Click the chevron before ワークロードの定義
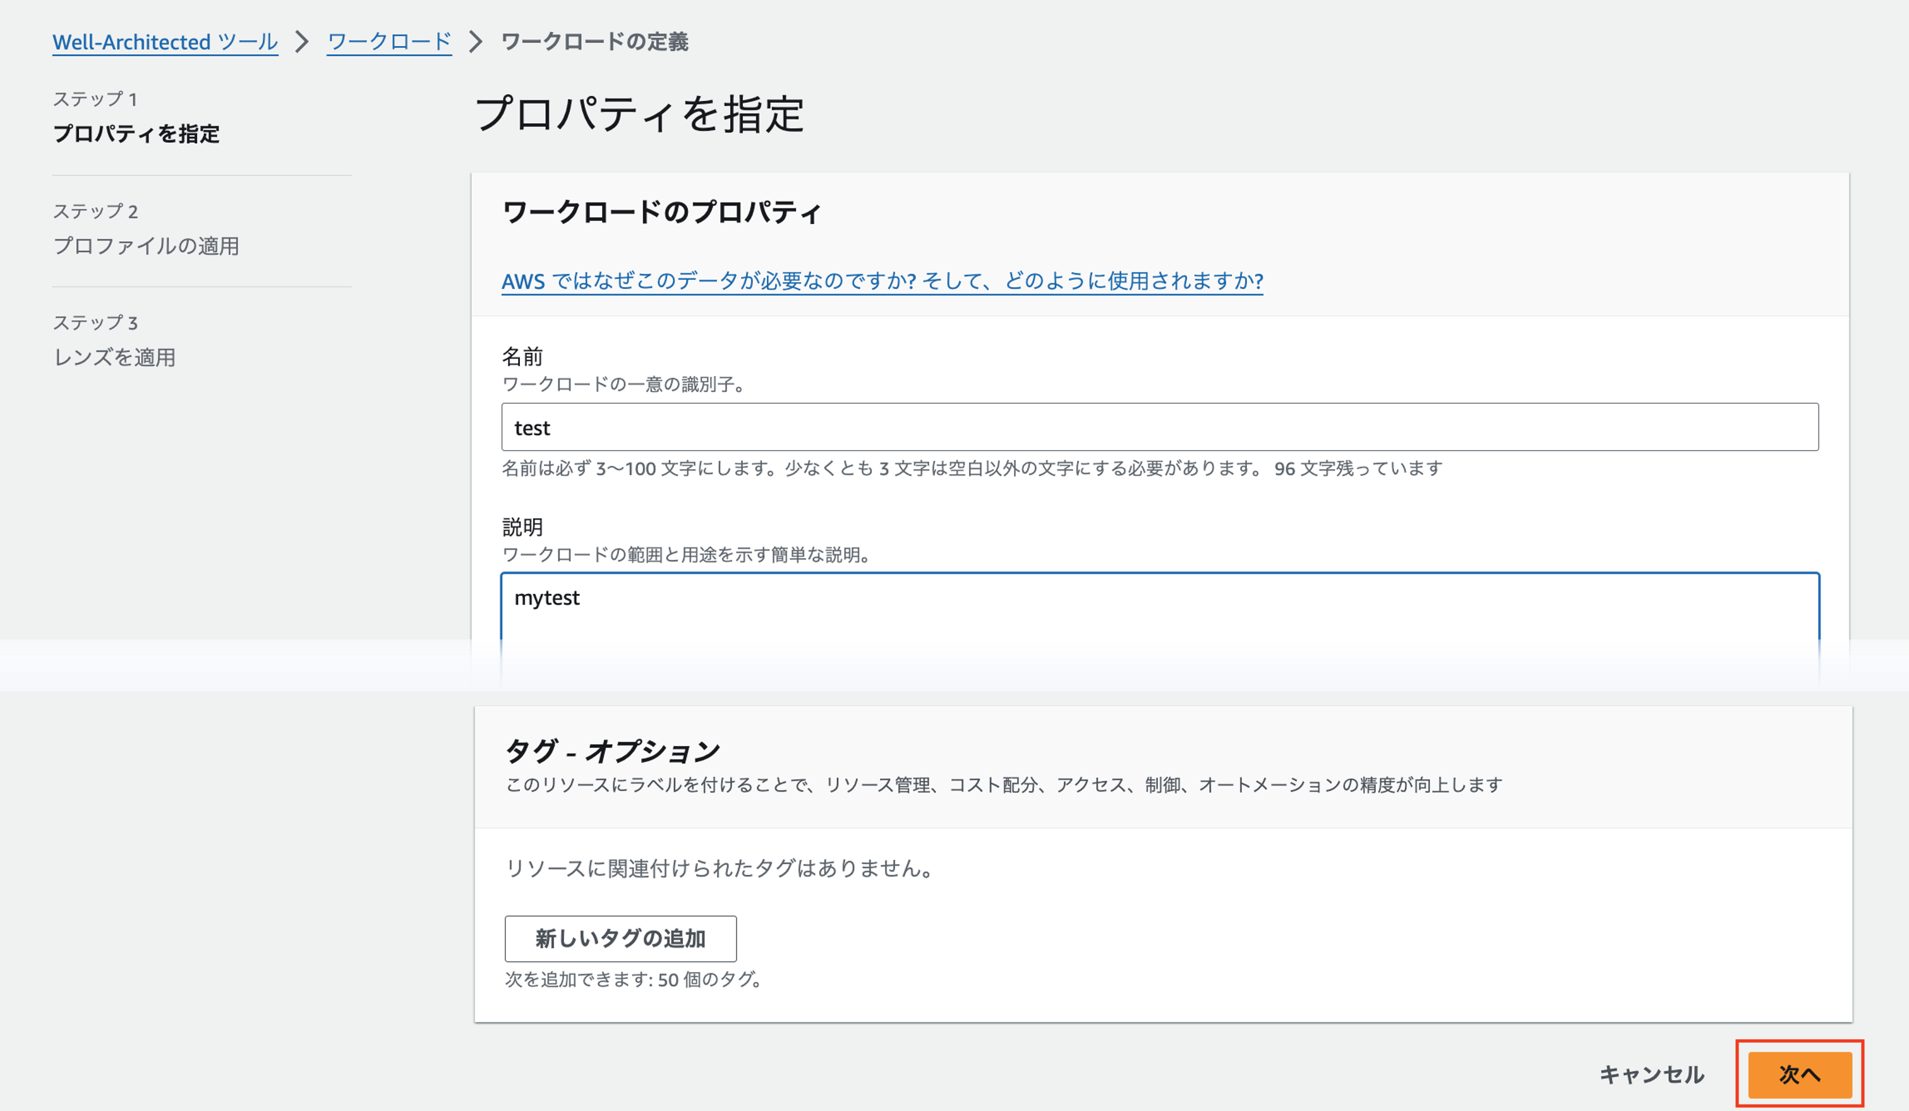Image resolution: width=1909 pixels, height=1111 pixels. tap(475, 42)
